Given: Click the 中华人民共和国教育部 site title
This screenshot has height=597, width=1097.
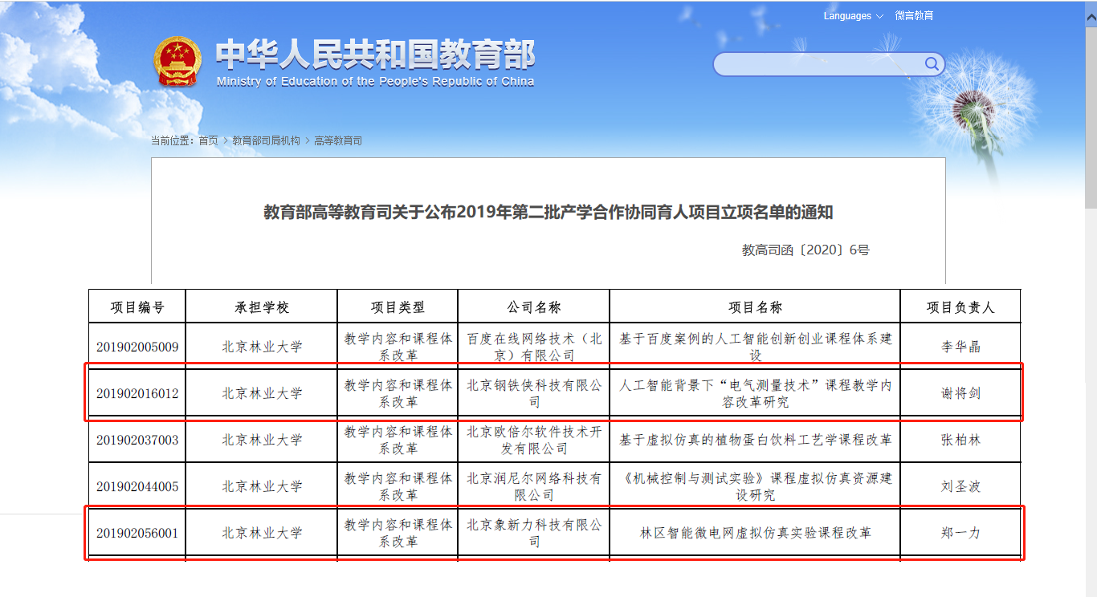Looking at the screenshot, I should point(375,55).
